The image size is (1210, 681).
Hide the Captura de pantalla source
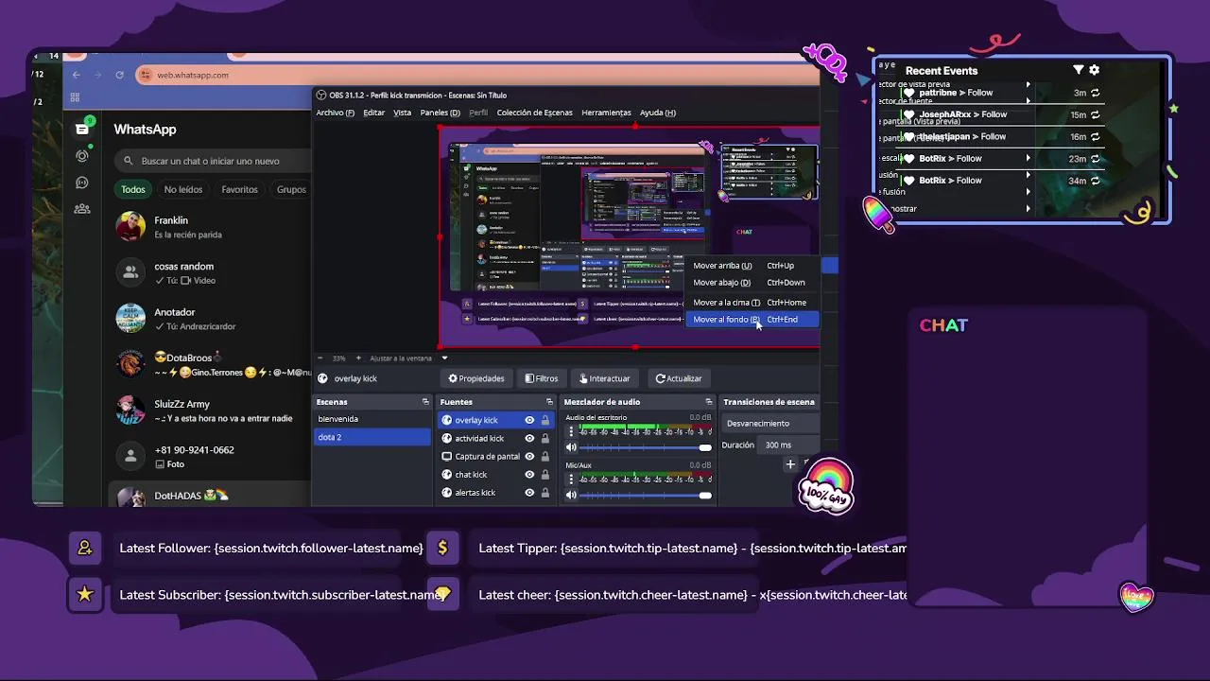tap(529, 456)
